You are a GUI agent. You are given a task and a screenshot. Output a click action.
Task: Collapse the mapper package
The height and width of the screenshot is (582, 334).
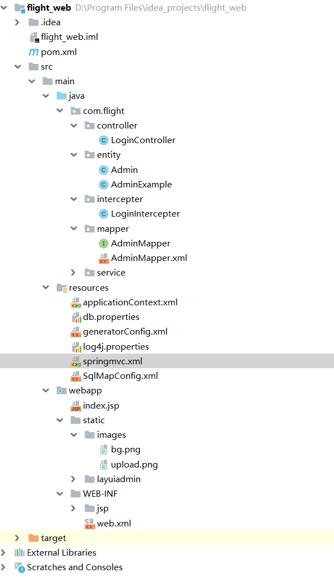coord(74,228)
